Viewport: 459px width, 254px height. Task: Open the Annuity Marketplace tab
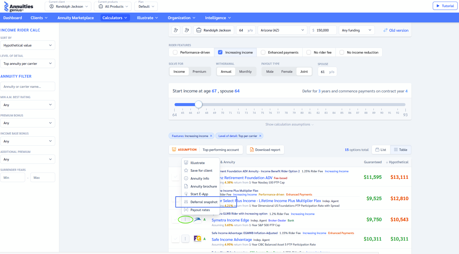(x=76, y=18)
